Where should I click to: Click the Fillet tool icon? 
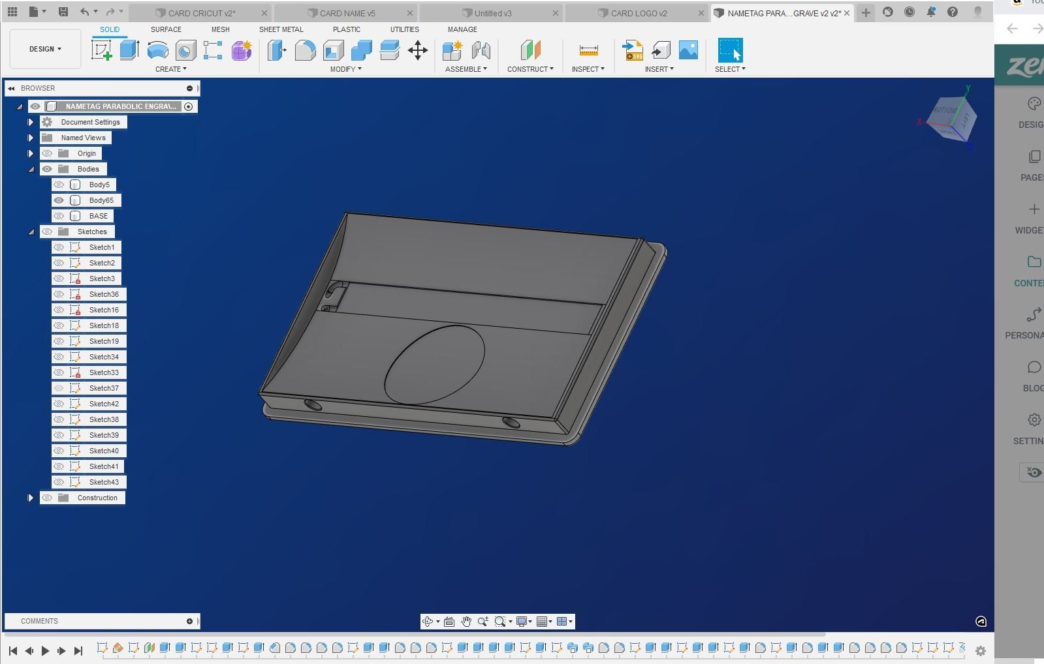pyautogui.click(x=305, y=50)
